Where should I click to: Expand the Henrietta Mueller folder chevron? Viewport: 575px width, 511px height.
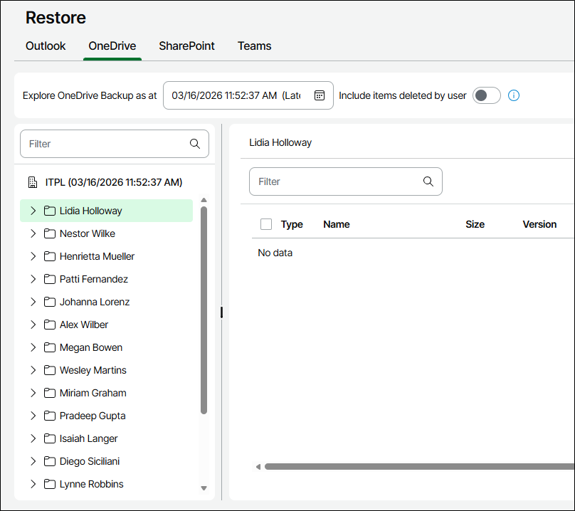point(33,256)
